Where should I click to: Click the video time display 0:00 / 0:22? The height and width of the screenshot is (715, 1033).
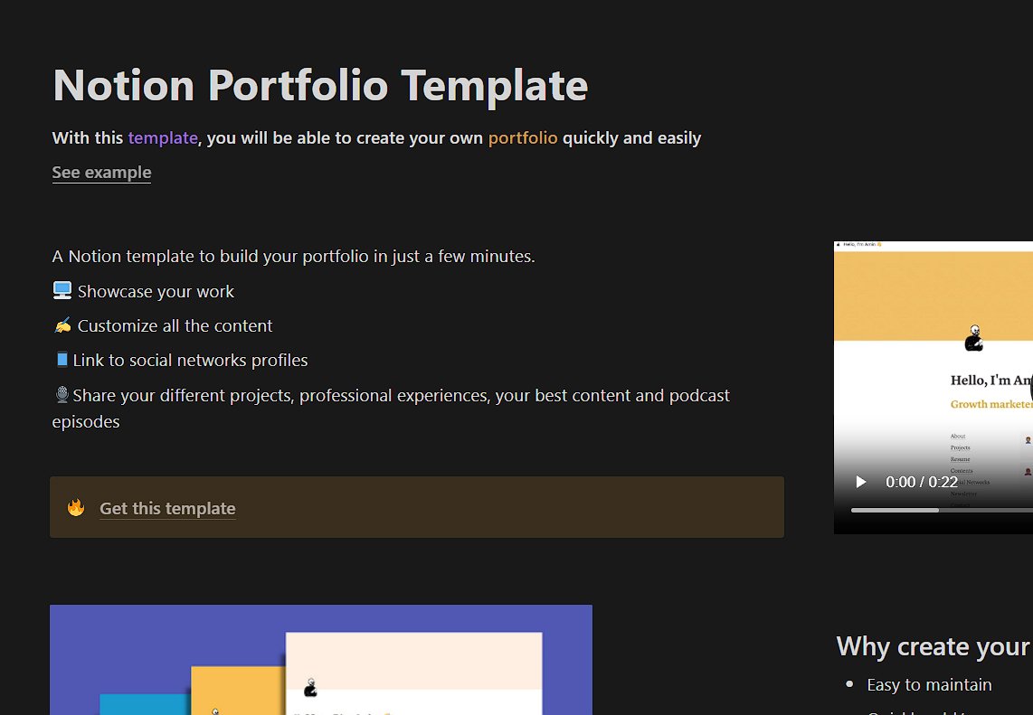(x=921, y=482)
